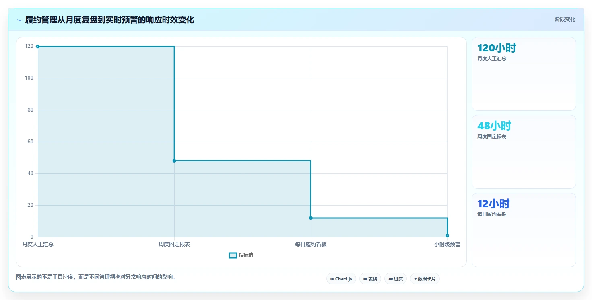Click the data point at 小时级预警
Screen dimensions: 592x300
447,236
